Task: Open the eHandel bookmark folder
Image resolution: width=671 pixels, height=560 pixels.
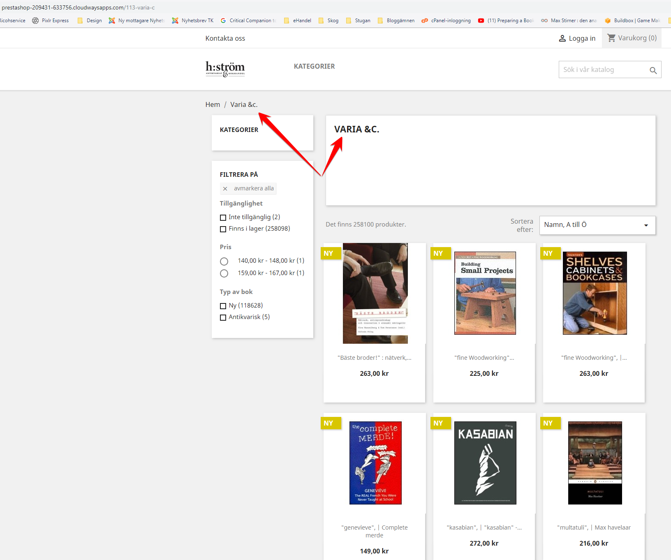Action: [298, 21]
